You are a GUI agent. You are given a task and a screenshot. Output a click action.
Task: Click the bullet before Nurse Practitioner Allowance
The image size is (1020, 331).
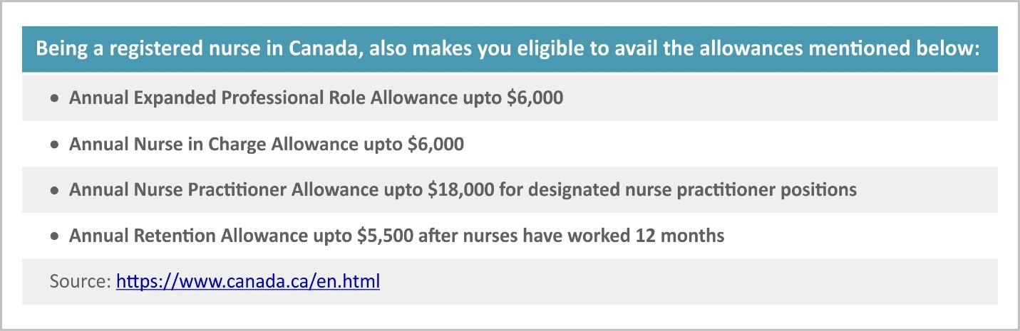[x=55, y=191]
